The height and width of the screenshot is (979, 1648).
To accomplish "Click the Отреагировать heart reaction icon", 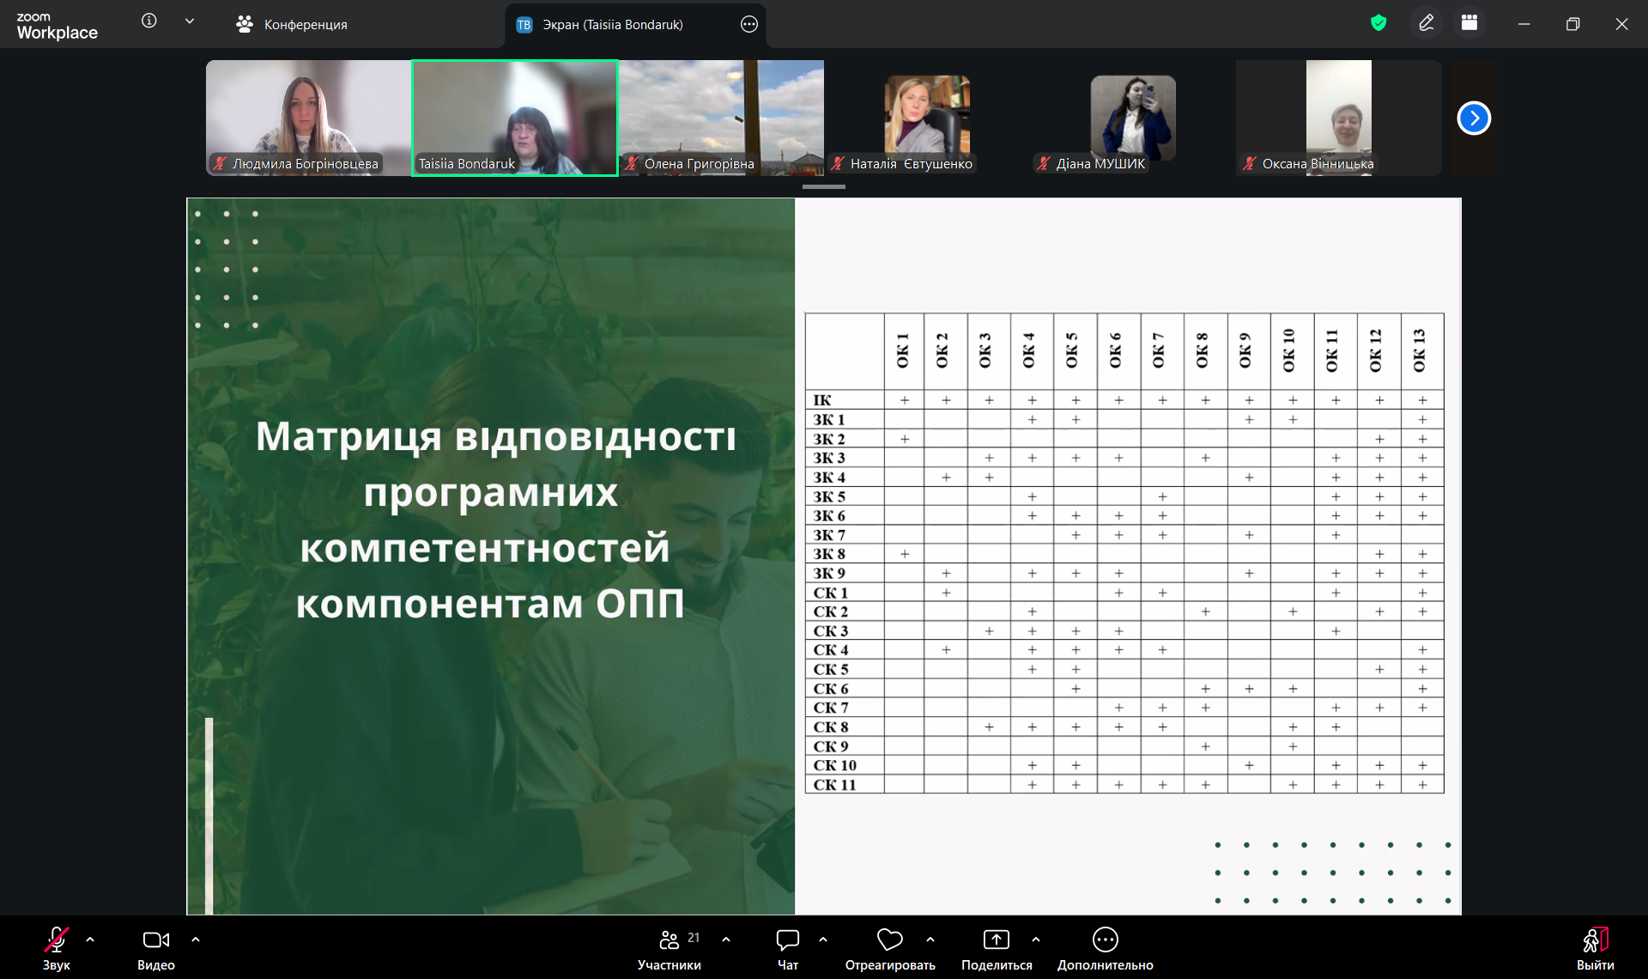I will (x=889, y=939).
